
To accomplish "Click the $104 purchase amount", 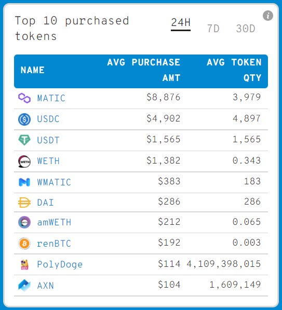I will [x=169, y=285].
